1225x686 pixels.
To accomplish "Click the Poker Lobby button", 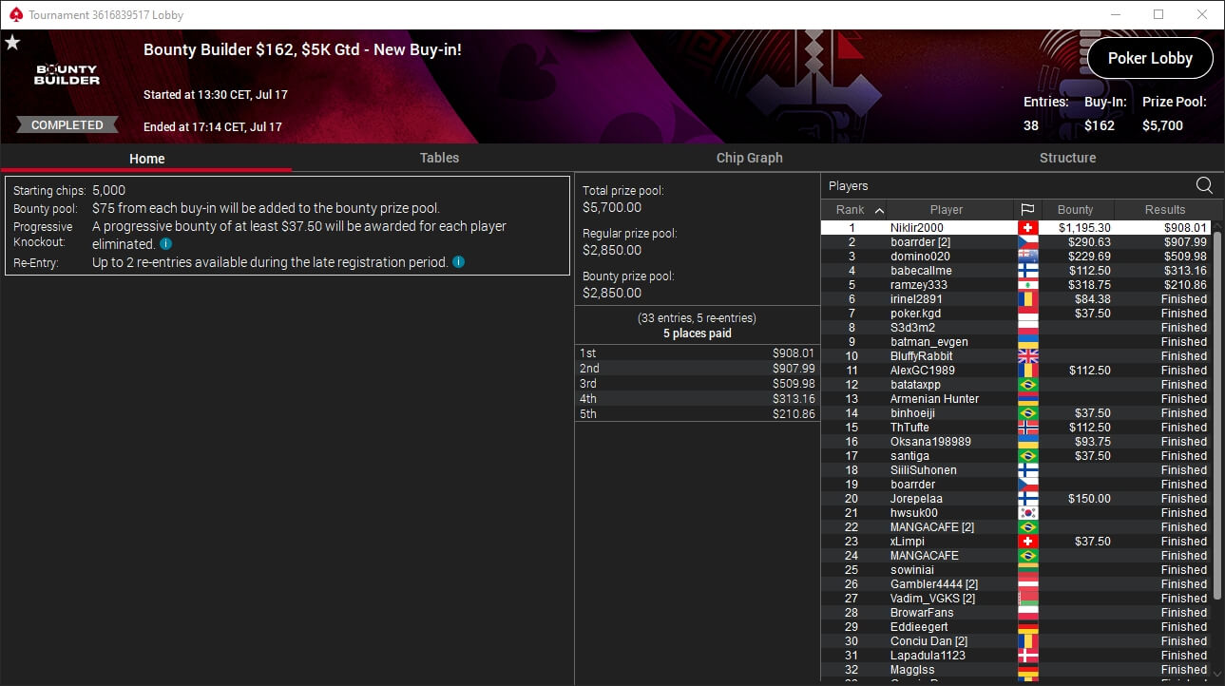I will coord(1150,58).
